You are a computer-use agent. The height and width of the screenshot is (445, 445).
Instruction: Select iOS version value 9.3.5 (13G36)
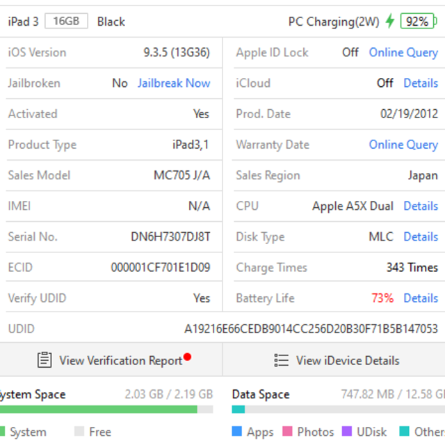pyautogui.click(x=177, y=53)
